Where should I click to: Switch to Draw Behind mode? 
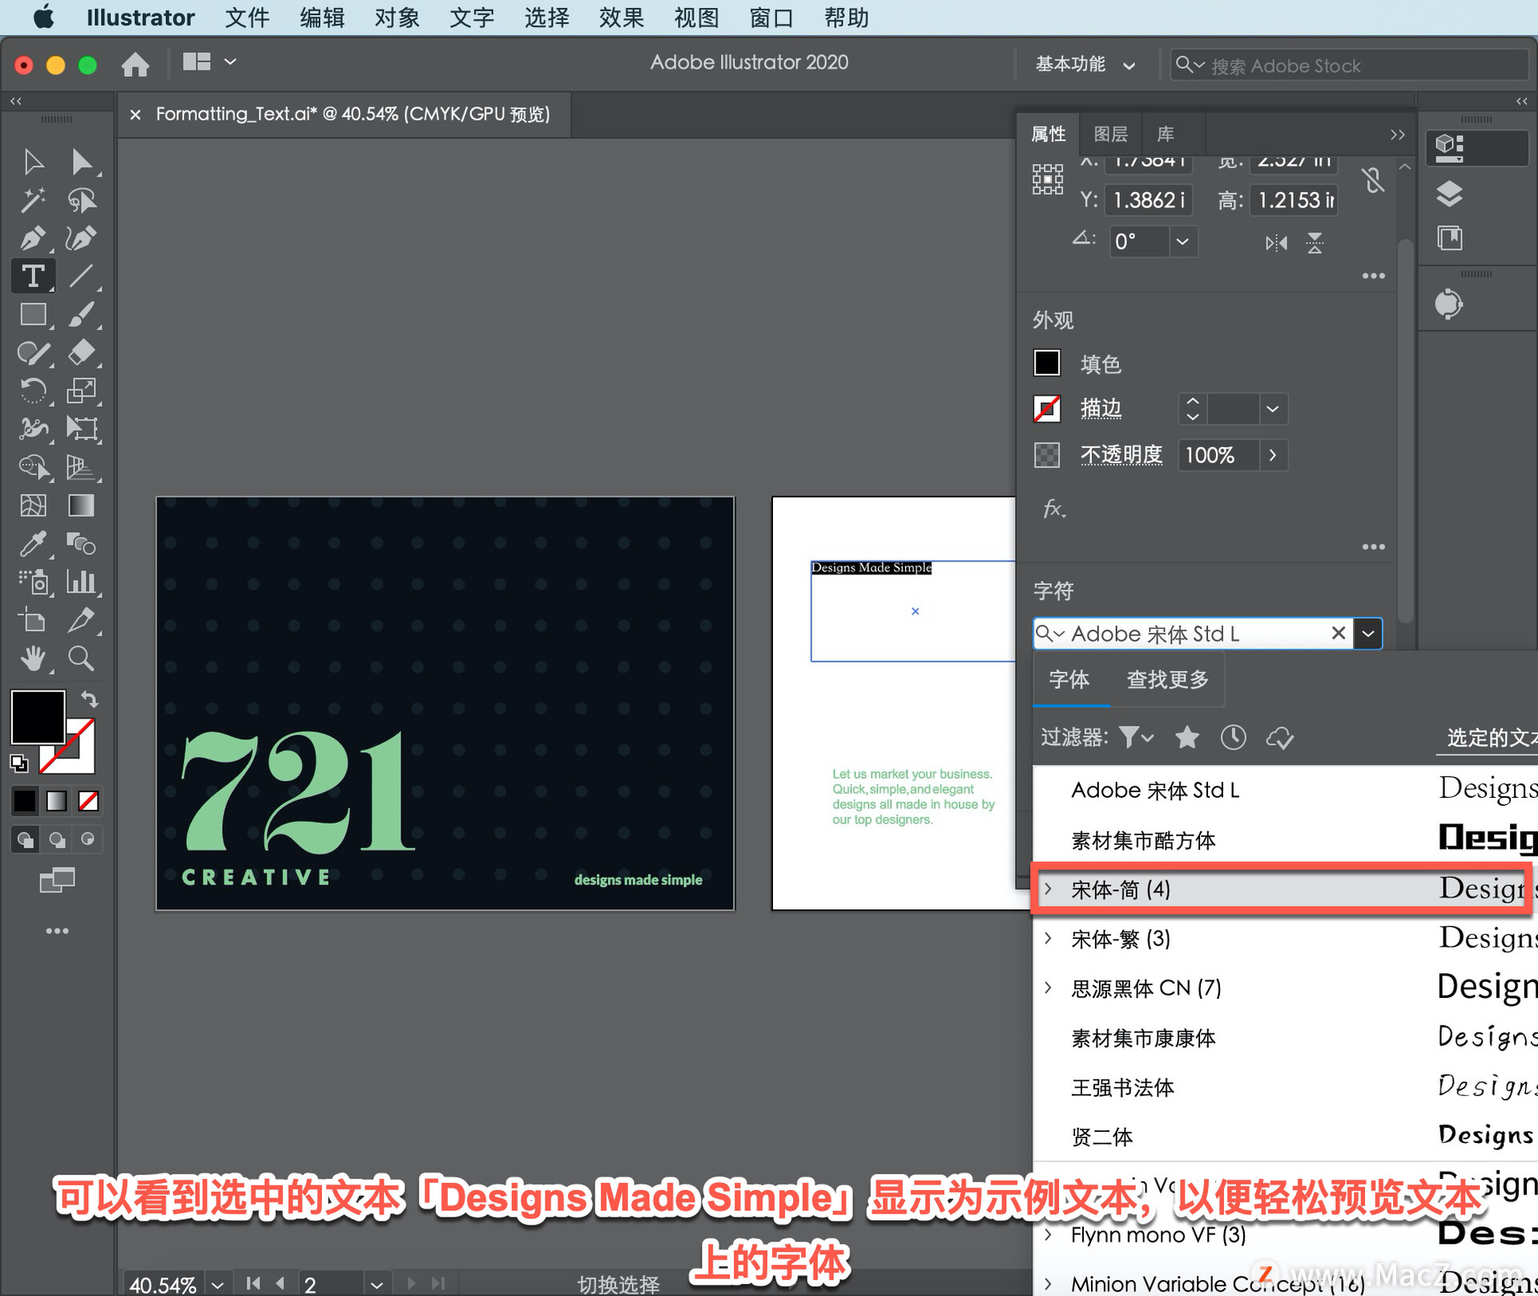[x=57, y=839]
